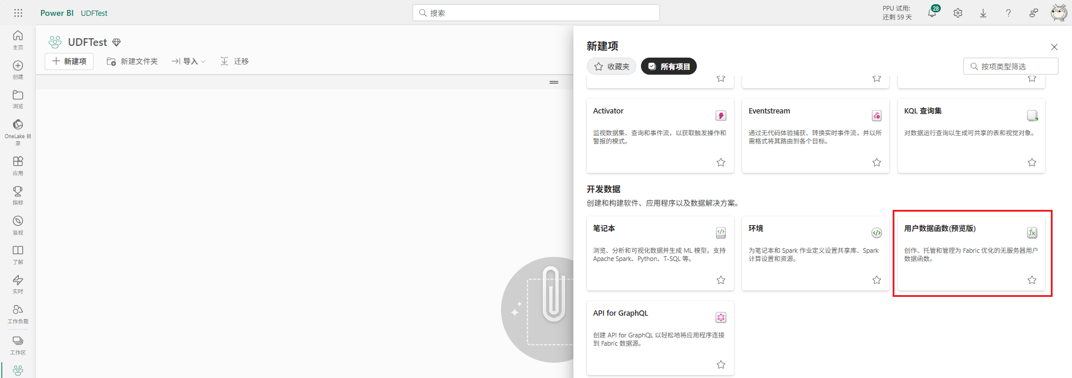Open the app launcher grid icon

[18, 13]
